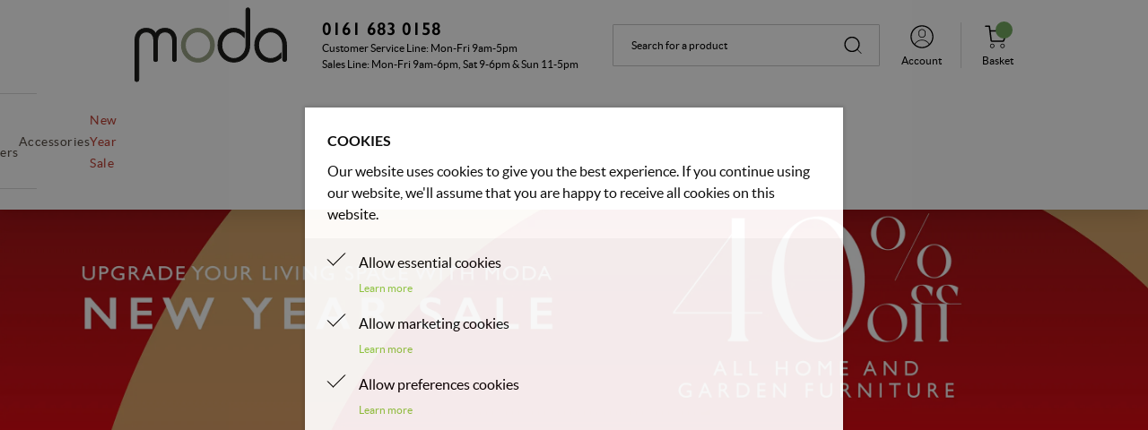Expand Learn more under marketing cookies
Viewport: 1148px width, 430px height.
point(386,349)
